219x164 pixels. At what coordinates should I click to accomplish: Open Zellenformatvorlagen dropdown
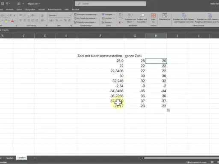[x=85, y=22]
